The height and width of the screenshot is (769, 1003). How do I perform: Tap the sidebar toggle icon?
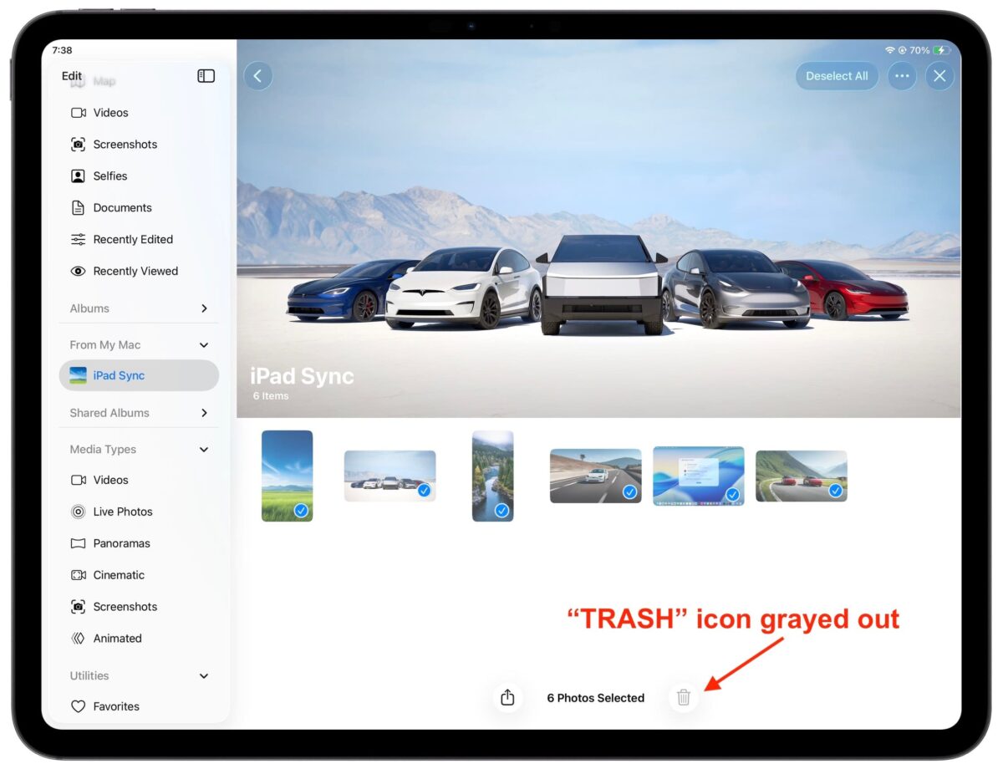pos(206,76)
